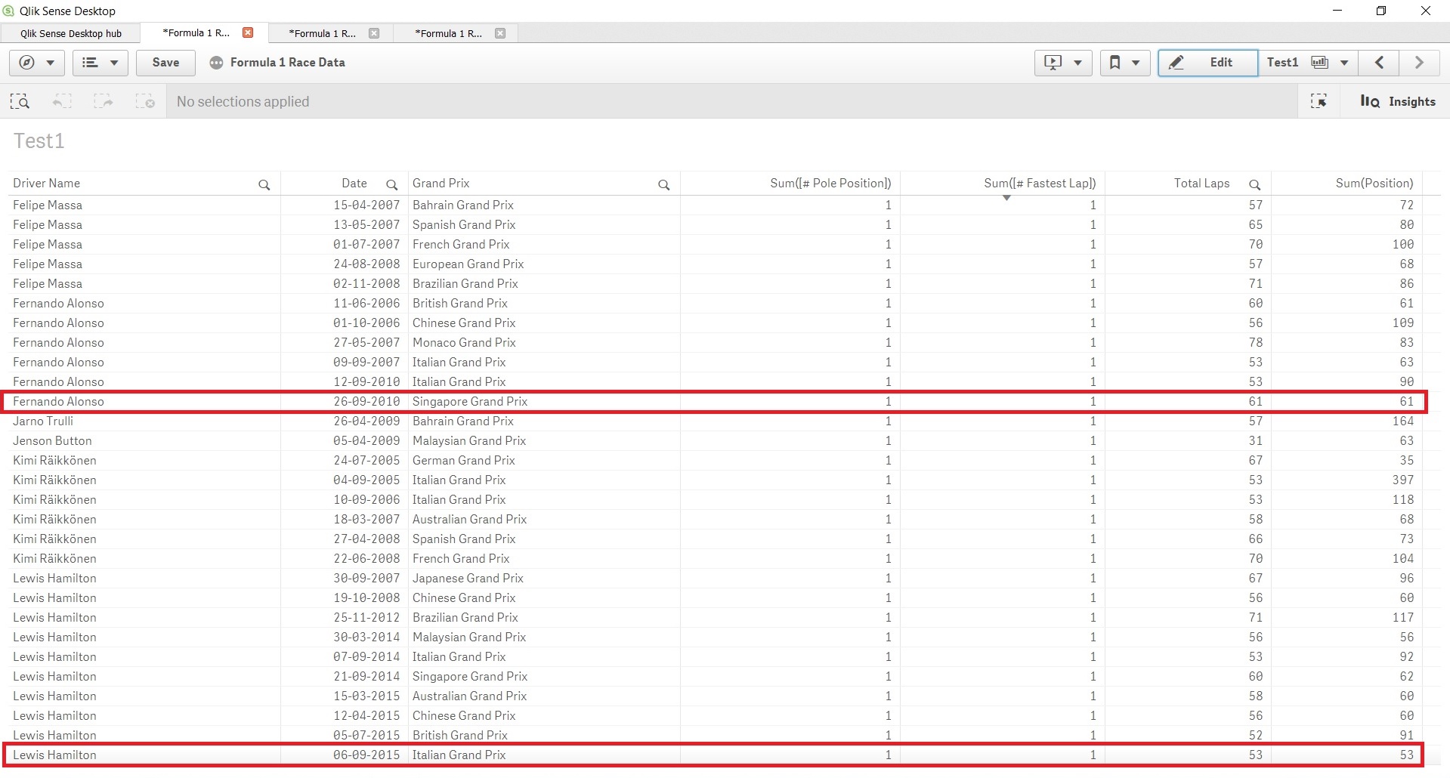Select the active first Formula 1 tab
Viewport: 1450px width, 778px height.
click(196, 32)
